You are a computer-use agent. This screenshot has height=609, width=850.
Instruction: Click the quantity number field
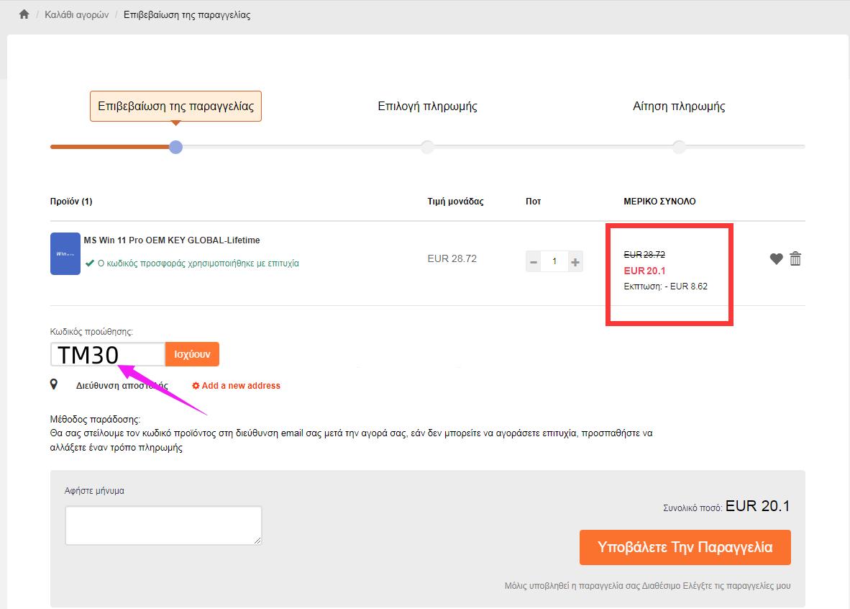tap(554, 262)
